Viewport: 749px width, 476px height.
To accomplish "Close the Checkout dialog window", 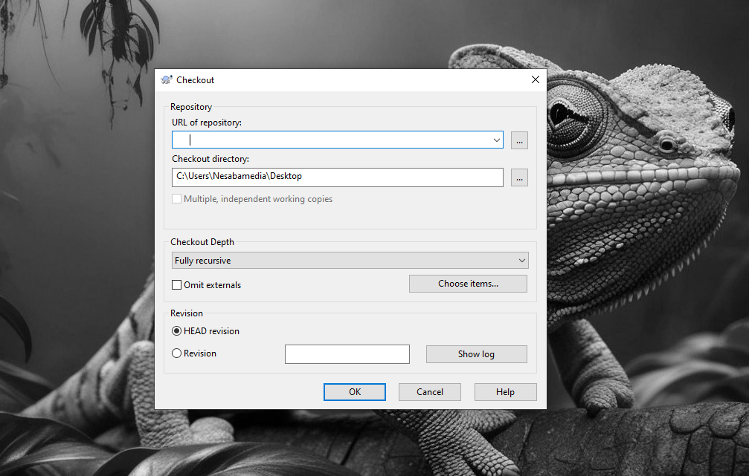I will [535, 80].
